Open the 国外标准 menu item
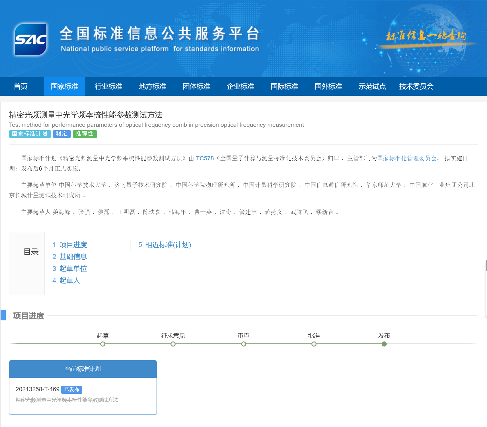Screen dimensions: 487x427 pyautogui.click(x=328, y=86)
